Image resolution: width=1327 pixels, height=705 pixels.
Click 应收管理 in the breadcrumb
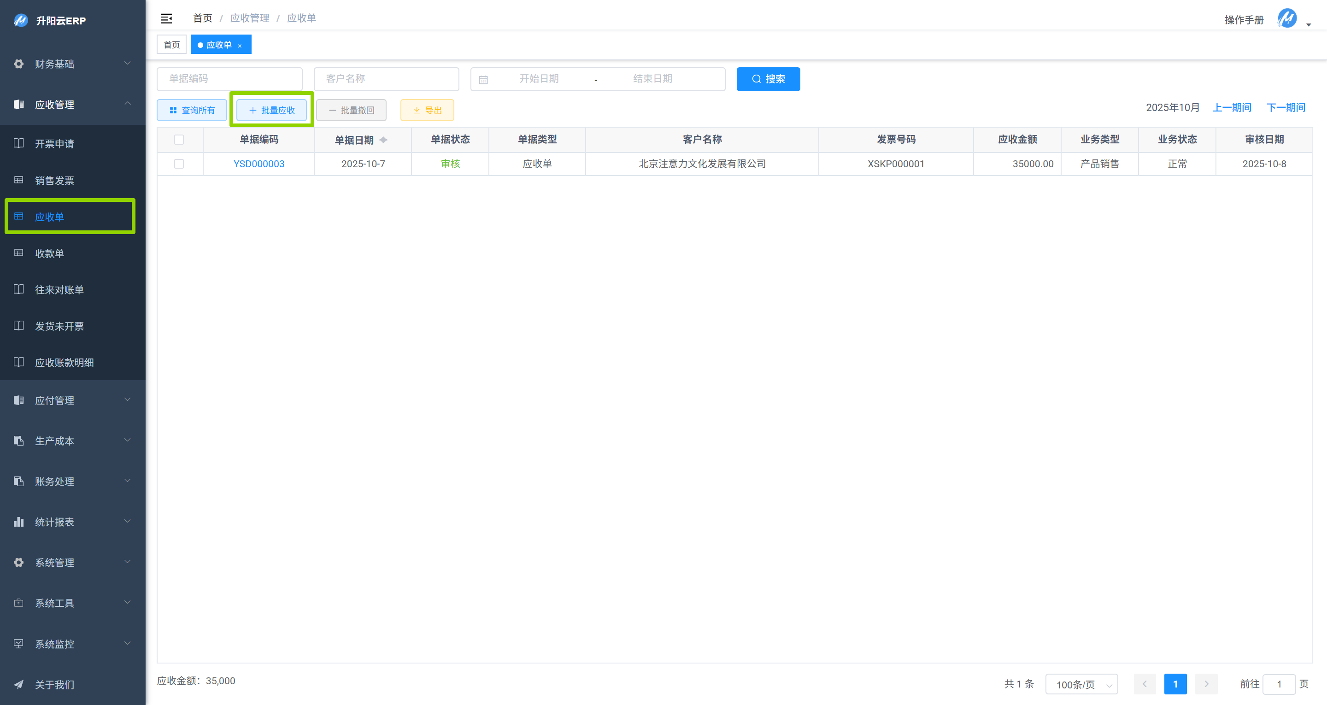tap(249, 18)
